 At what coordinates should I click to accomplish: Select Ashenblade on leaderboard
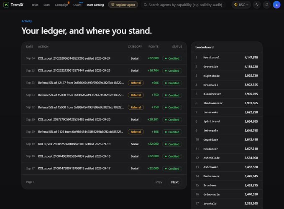[227, 158]
